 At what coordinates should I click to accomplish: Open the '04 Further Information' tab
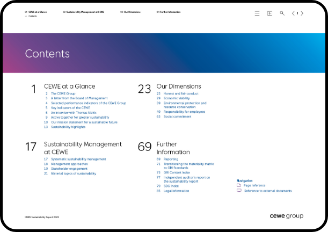tap(169, 12)
